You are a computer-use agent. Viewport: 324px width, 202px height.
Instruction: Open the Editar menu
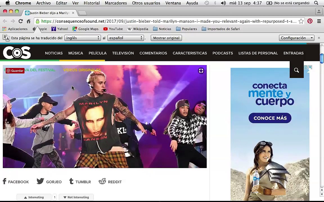tap(61, 3)
